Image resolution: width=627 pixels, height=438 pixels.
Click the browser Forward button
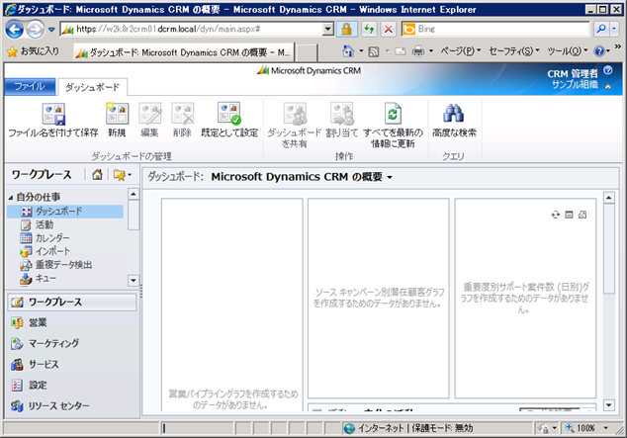(x=35, y=30)
